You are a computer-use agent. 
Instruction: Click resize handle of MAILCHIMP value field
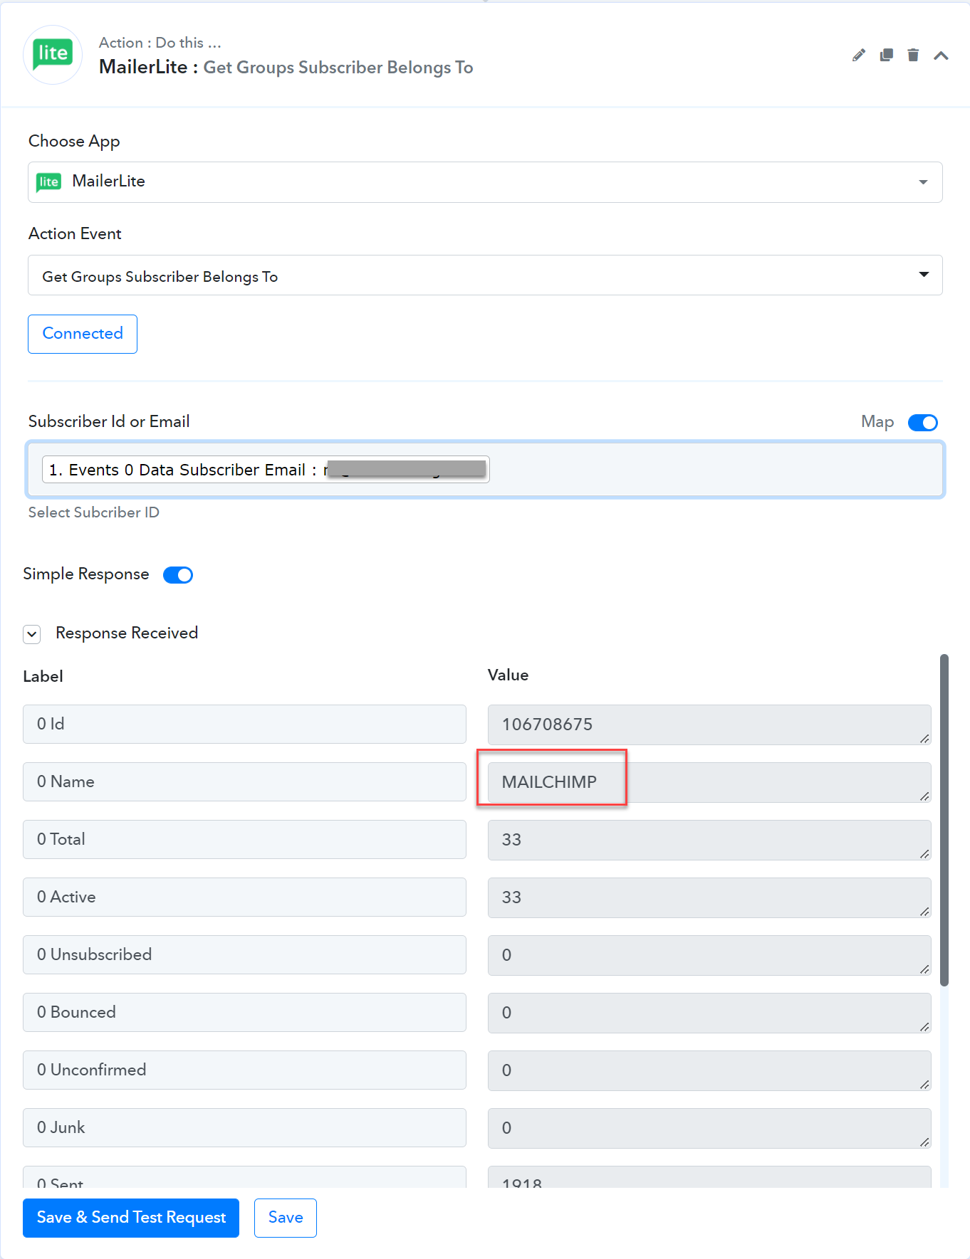(924, 796)
